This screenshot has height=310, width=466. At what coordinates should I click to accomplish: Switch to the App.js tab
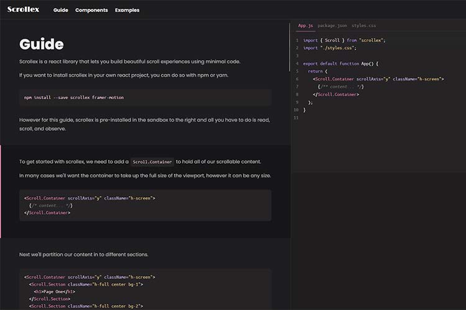pos(306,26)
